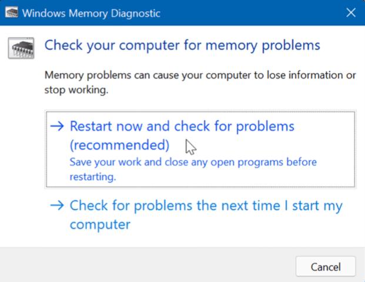Click the "computer" word ending the second option
The image size is (365, 282).
(100, 225)
